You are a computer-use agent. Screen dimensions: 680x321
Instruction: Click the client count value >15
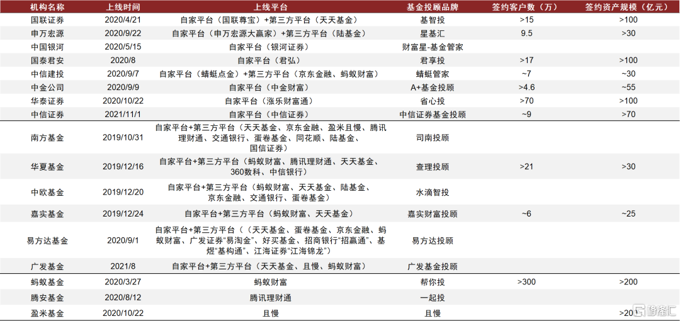(526, 20)
